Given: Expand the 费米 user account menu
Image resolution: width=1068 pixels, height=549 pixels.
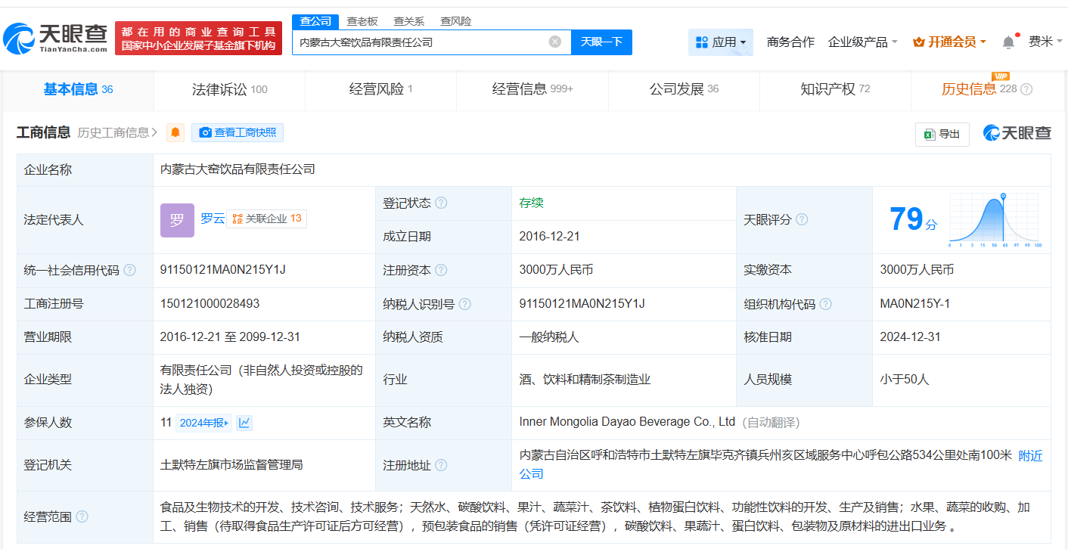Looking at the screenshot, I should 1045,42.
